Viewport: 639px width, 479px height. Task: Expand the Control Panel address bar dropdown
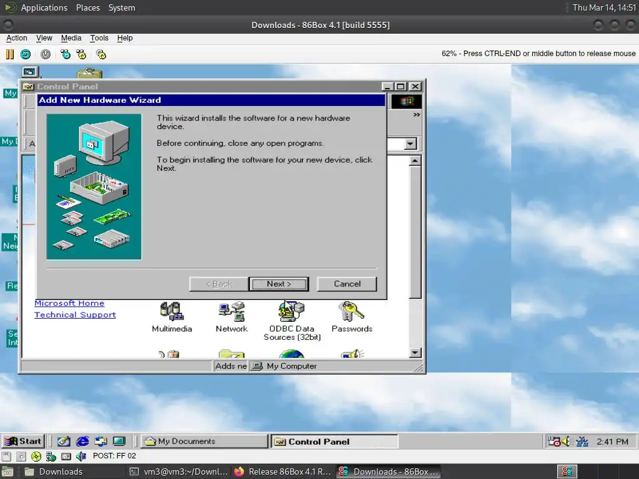tap(411, 144)
